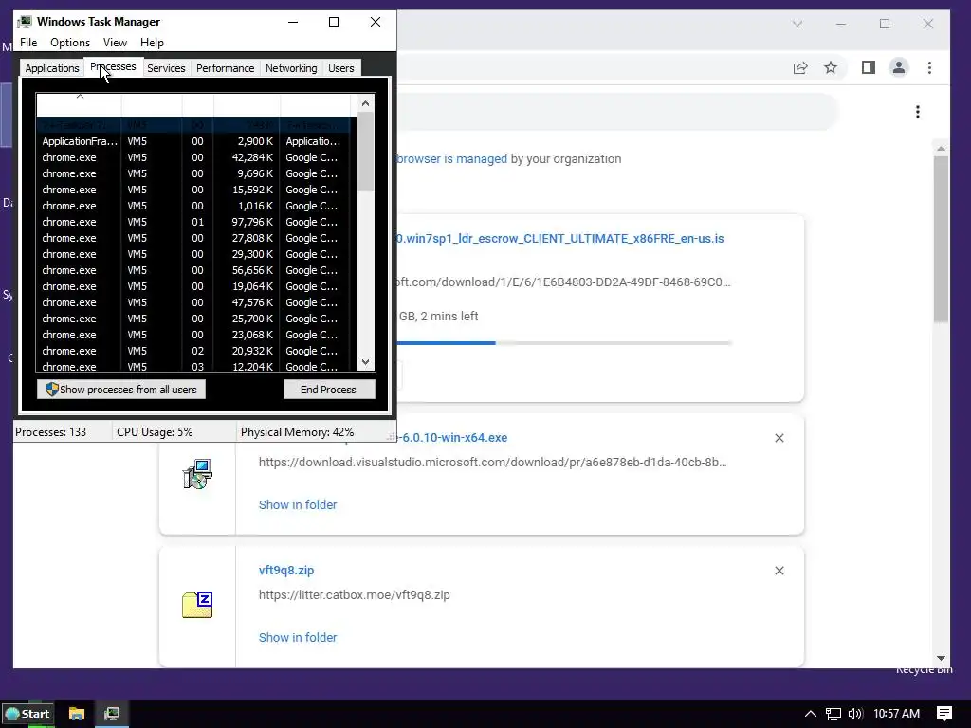Select chrome.exe process using 97,796 K

click(195, 222)
